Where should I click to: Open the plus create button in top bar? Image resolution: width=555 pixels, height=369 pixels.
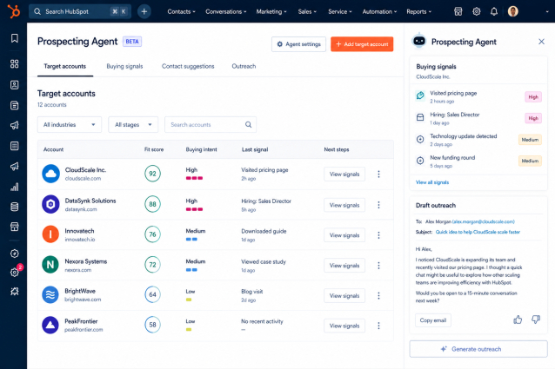pyautogui.click(x=144, y=11)
